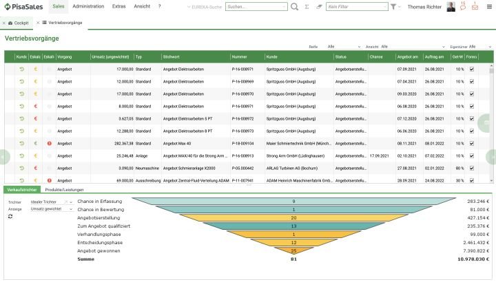Select the Verkaufstrichter tab

(x=22, y=190)
